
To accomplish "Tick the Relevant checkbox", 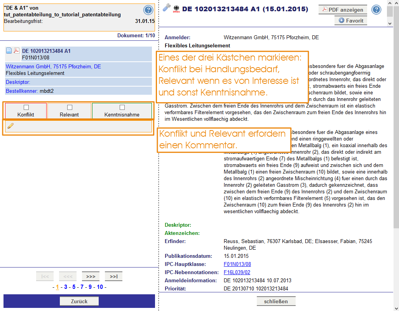I will click(70, 107).
